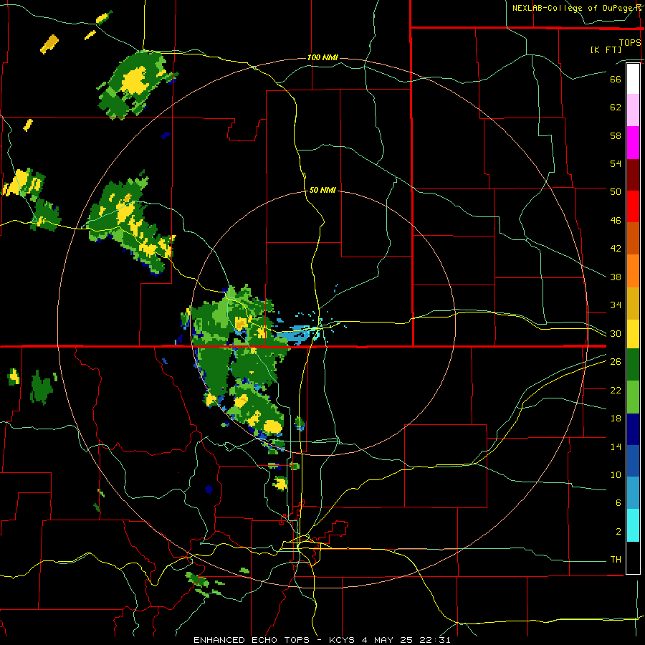Click the legend value "30"
Image resolution: width=645 pixels, height=645 pixels.
[x=616, y=333]
